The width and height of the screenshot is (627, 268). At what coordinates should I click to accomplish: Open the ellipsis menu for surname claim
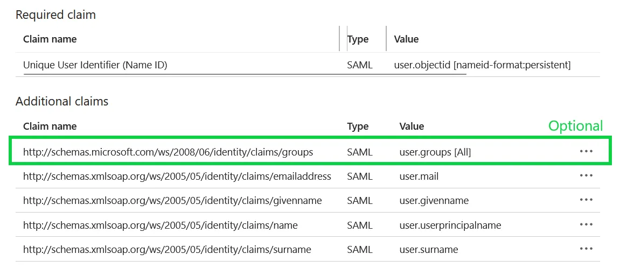click(x=586, y=249)
